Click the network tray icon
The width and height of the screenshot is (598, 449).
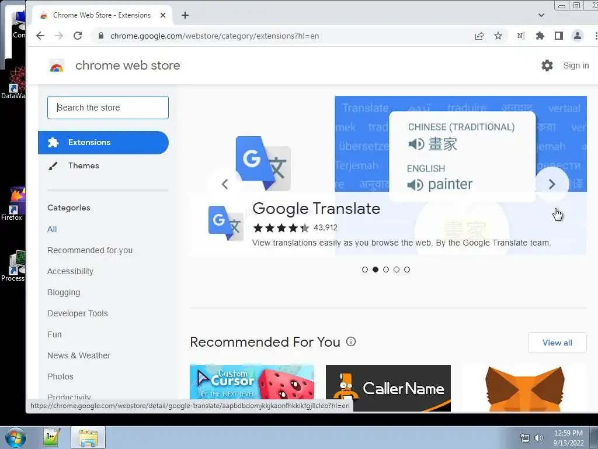[x=525, y=438]
